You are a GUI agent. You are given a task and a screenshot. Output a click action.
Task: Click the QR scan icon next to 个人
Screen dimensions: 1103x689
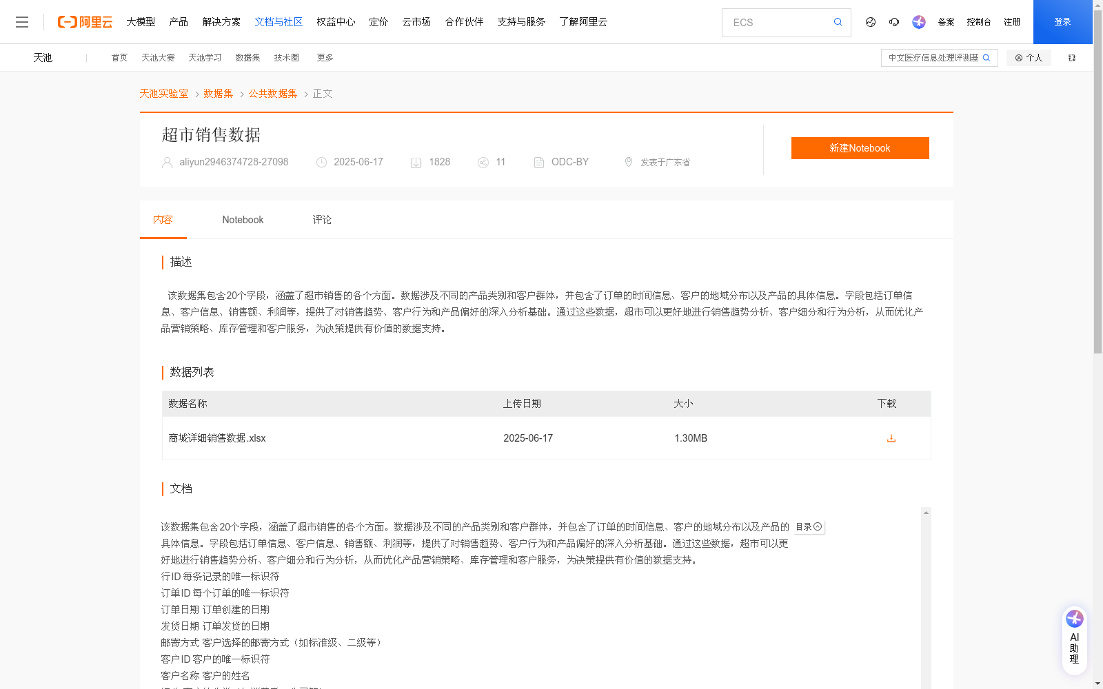click(x=1071, y=57)
